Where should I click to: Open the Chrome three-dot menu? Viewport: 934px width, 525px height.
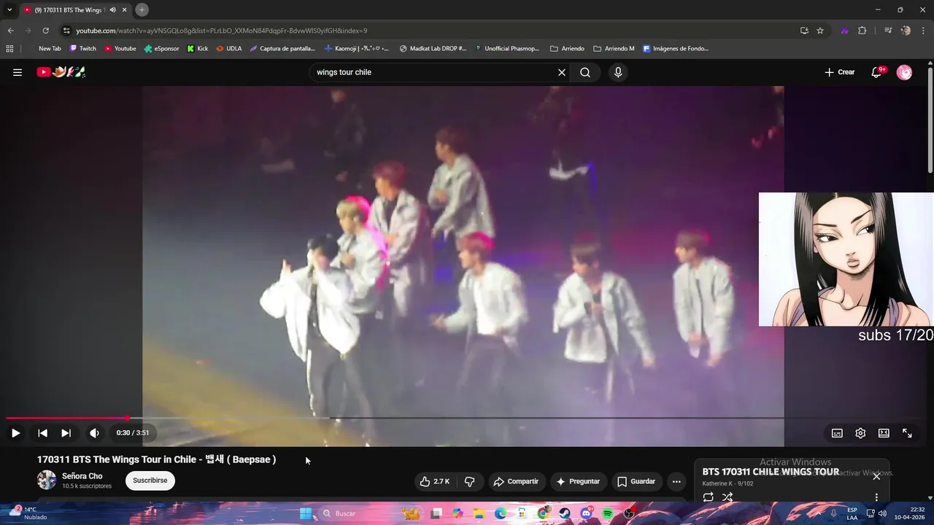click(x=923, y=31)
